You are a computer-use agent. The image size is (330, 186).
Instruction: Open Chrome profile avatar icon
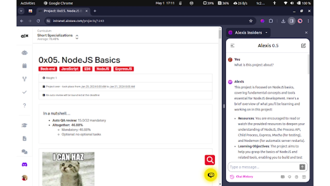pyautogui.click(x=300, y=21)
